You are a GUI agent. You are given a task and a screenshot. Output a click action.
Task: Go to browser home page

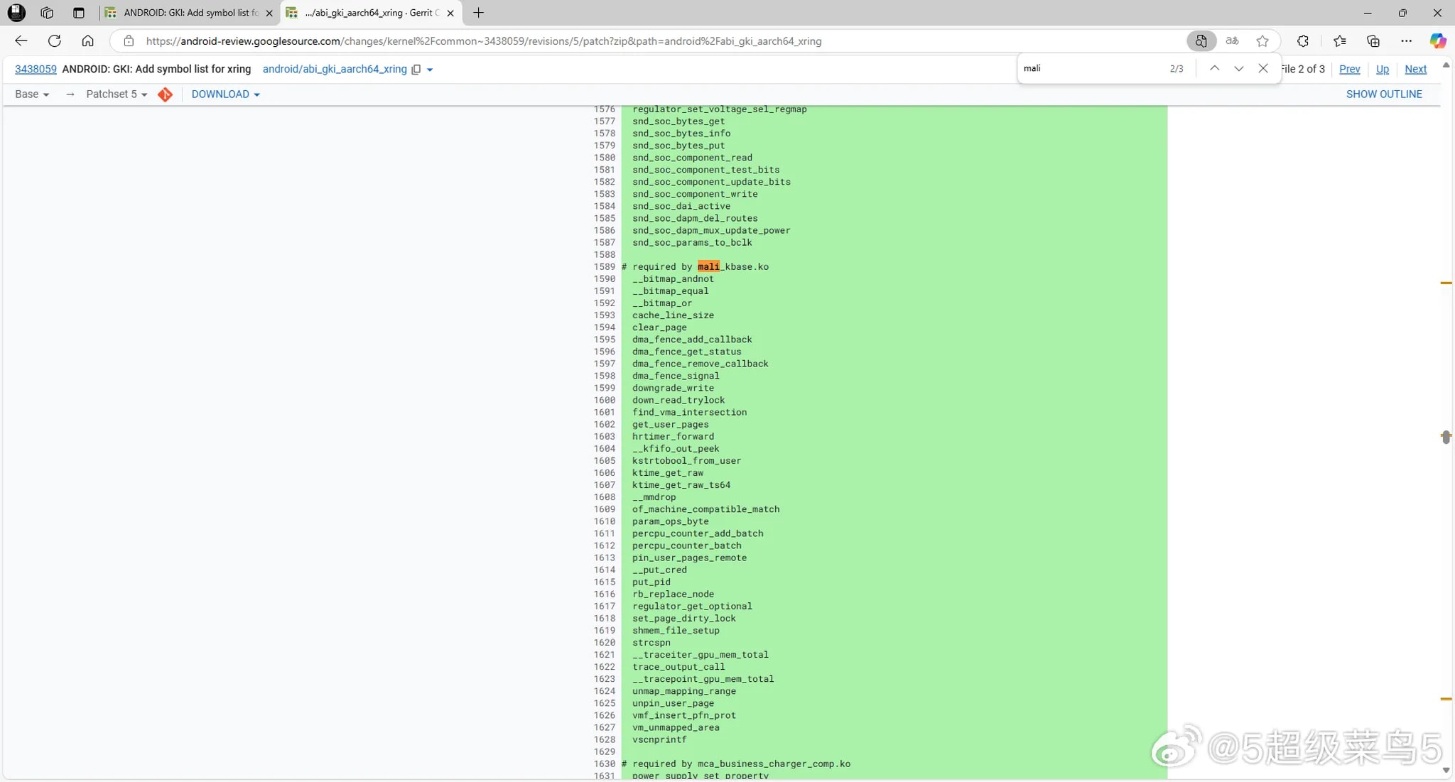(87, 40)
